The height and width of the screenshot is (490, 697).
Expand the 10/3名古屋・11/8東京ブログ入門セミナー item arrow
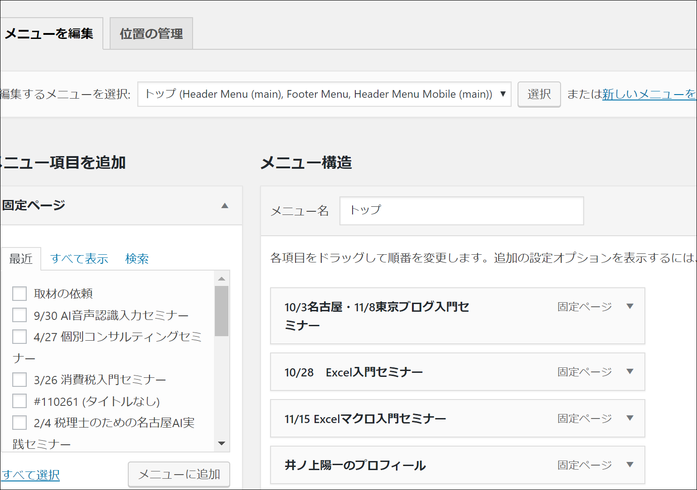click(x=629, y=306)
